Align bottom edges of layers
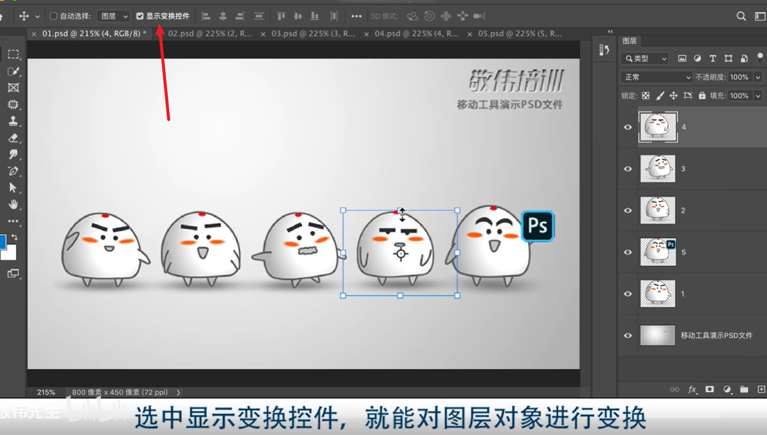The width and height of the screenshot is (767, 435). (315, 16)
